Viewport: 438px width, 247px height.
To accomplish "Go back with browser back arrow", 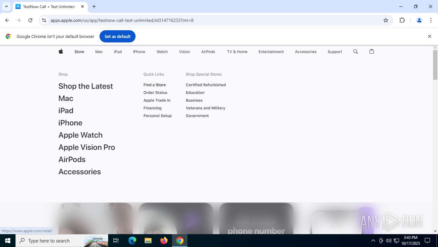I will coord(7,20).
